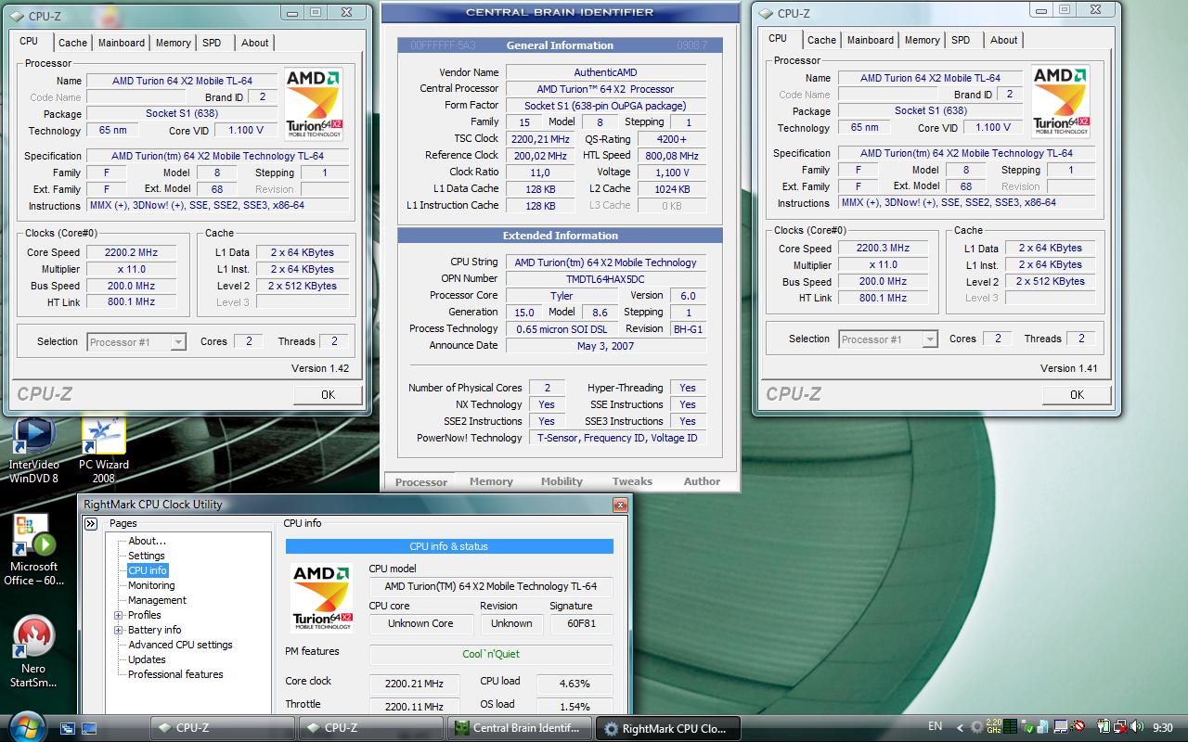The width and height of the screenshot is (1188, 742).
Task: Click OK in the right CPU-Z window
Action: (1077, 394)
